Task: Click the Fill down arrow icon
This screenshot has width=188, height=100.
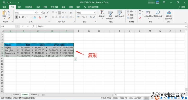Action: tap(140, 15)
